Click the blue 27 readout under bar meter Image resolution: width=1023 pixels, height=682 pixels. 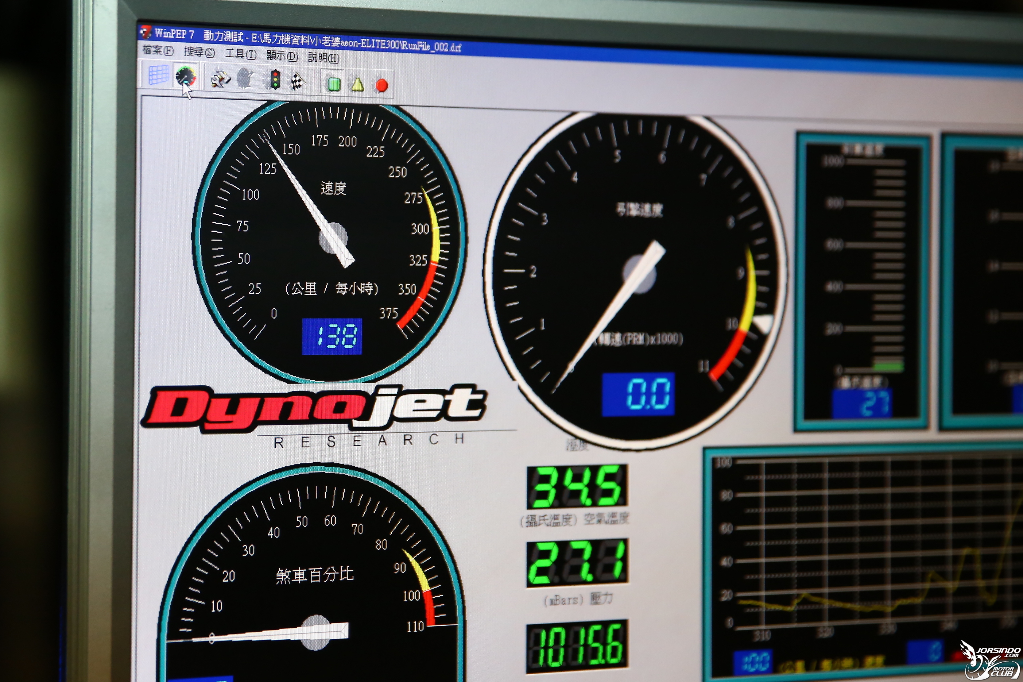(862, 403)
